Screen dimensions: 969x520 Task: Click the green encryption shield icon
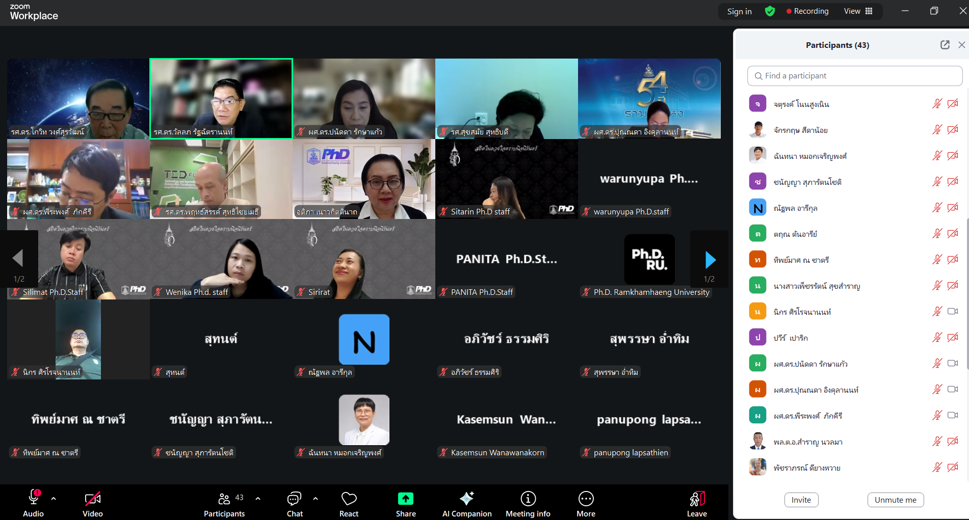[770, 11]
